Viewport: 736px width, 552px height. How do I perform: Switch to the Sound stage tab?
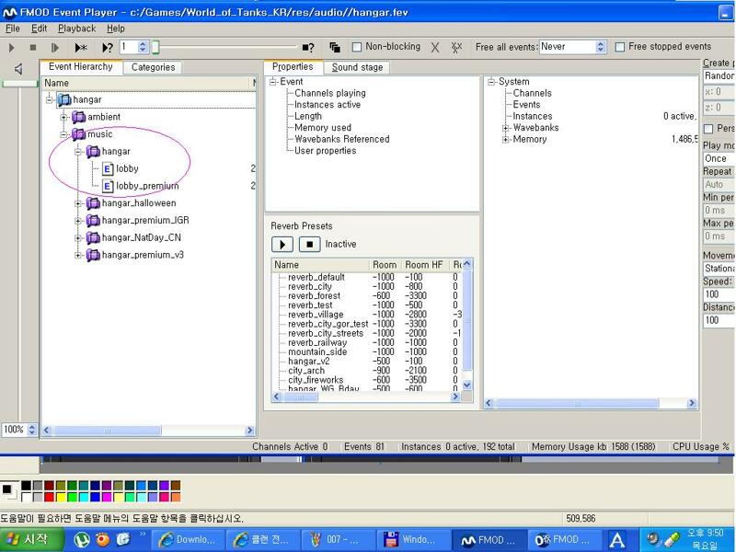(x=357, y=67)
